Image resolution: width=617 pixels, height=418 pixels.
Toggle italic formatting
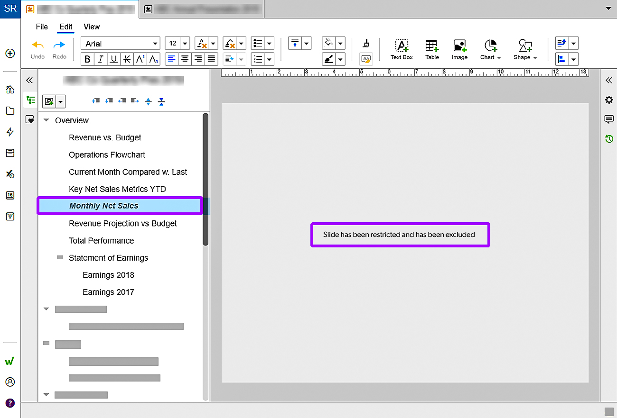tap(101, 59)
